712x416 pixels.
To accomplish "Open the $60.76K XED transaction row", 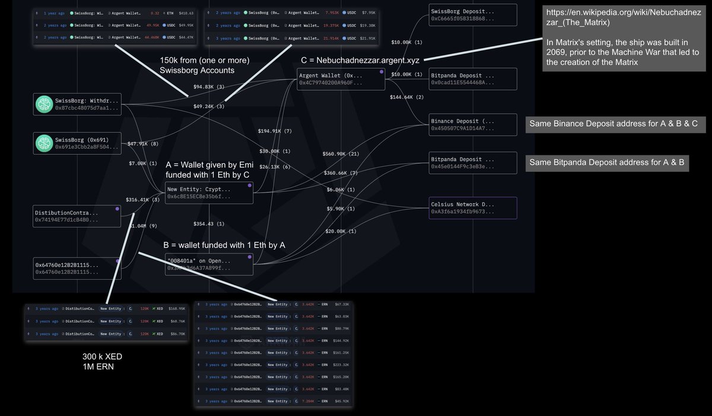I will point(107,321).
